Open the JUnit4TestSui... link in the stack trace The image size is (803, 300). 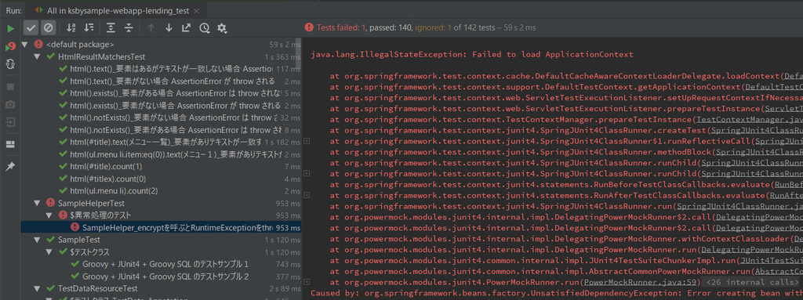tap(772, 261)
